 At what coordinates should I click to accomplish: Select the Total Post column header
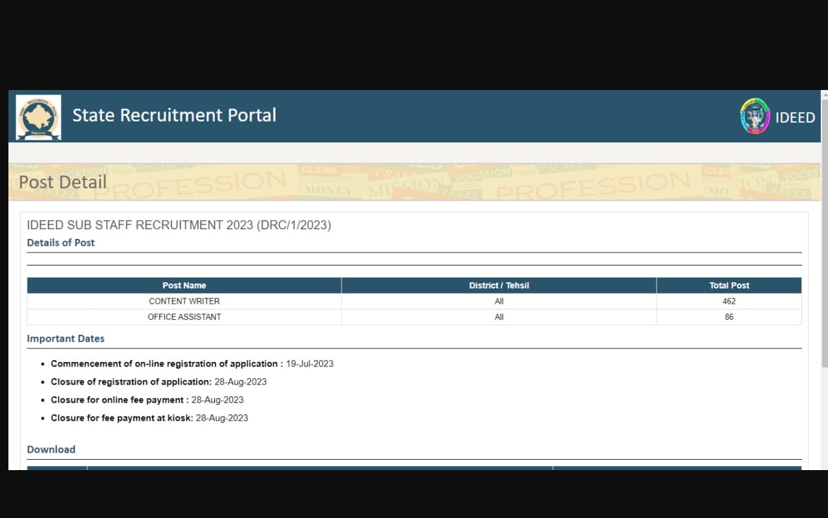tap(729, 285)
